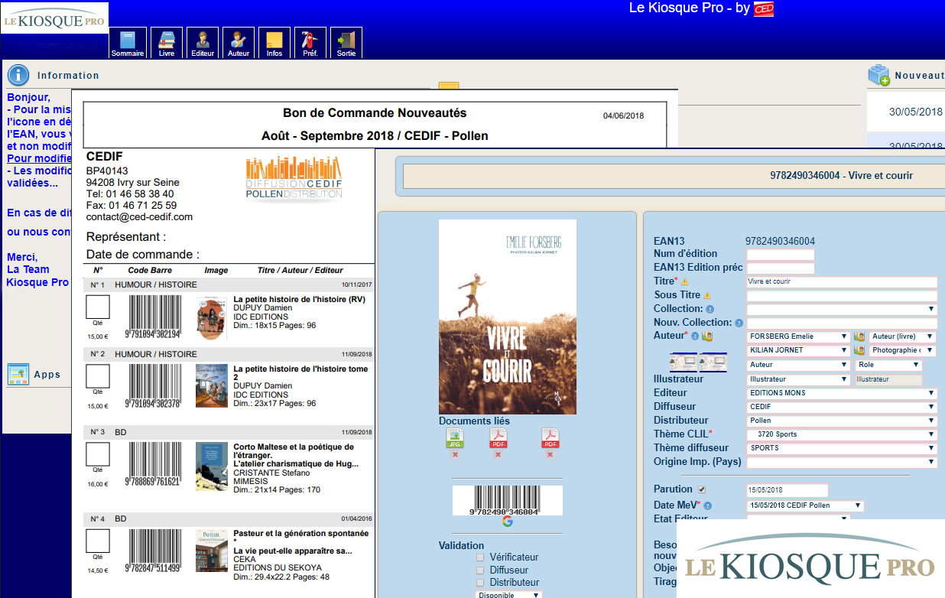Click the Qté box for order item N° 4
This screenshot has width=945, height=598.
[x=98, y=541]
